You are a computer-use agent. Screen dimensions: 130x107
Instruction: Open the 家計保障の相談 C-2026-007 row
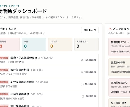coord(49,105)
